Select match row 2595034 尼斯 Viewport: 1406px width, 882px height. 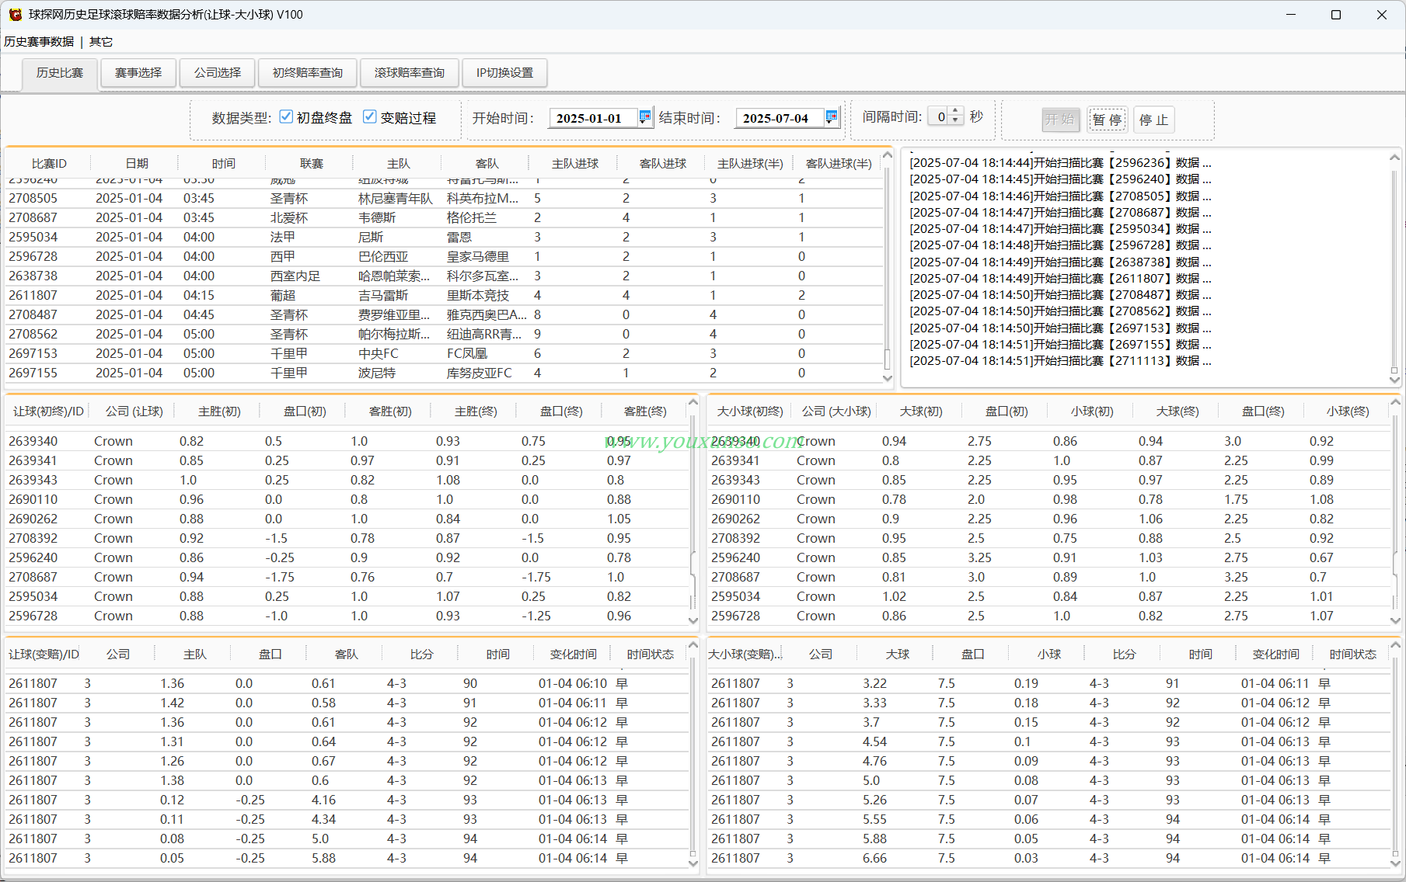click(445, 238)
